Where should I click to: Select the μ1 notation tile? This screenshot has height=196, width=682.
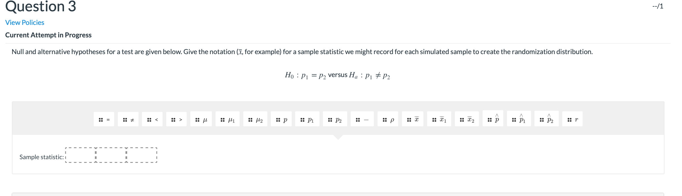click(x=227, y=119)
